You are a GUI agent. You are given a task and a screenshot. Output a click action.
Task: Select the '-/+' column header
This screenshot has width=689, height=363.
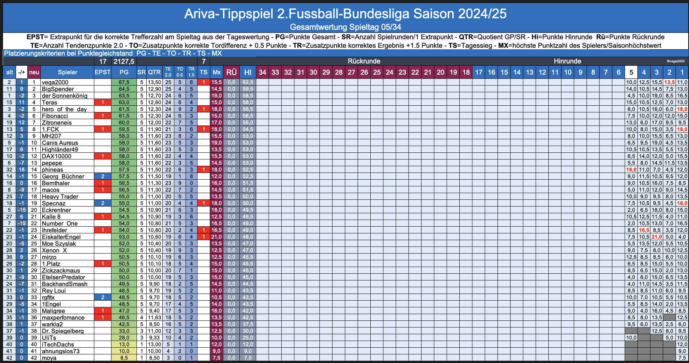22,72
